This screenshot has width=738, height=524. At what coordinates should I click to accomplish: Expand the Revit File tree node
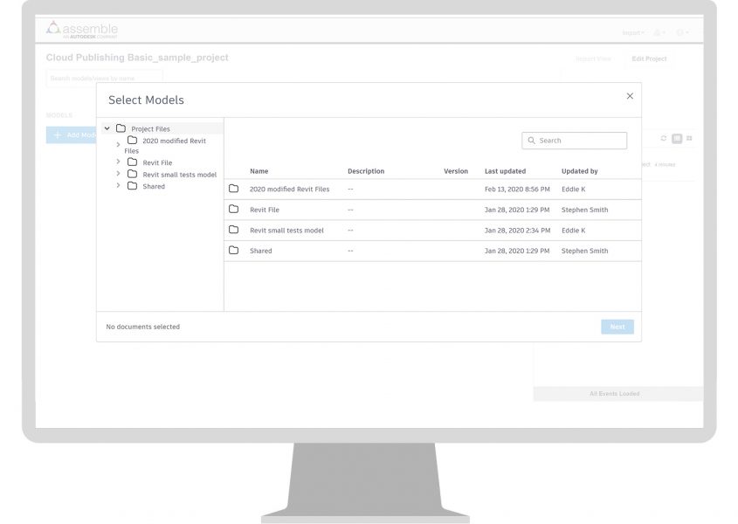point(119,161)
